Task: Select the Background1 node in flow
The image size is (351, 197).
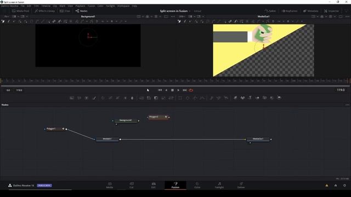Action: 126,120
